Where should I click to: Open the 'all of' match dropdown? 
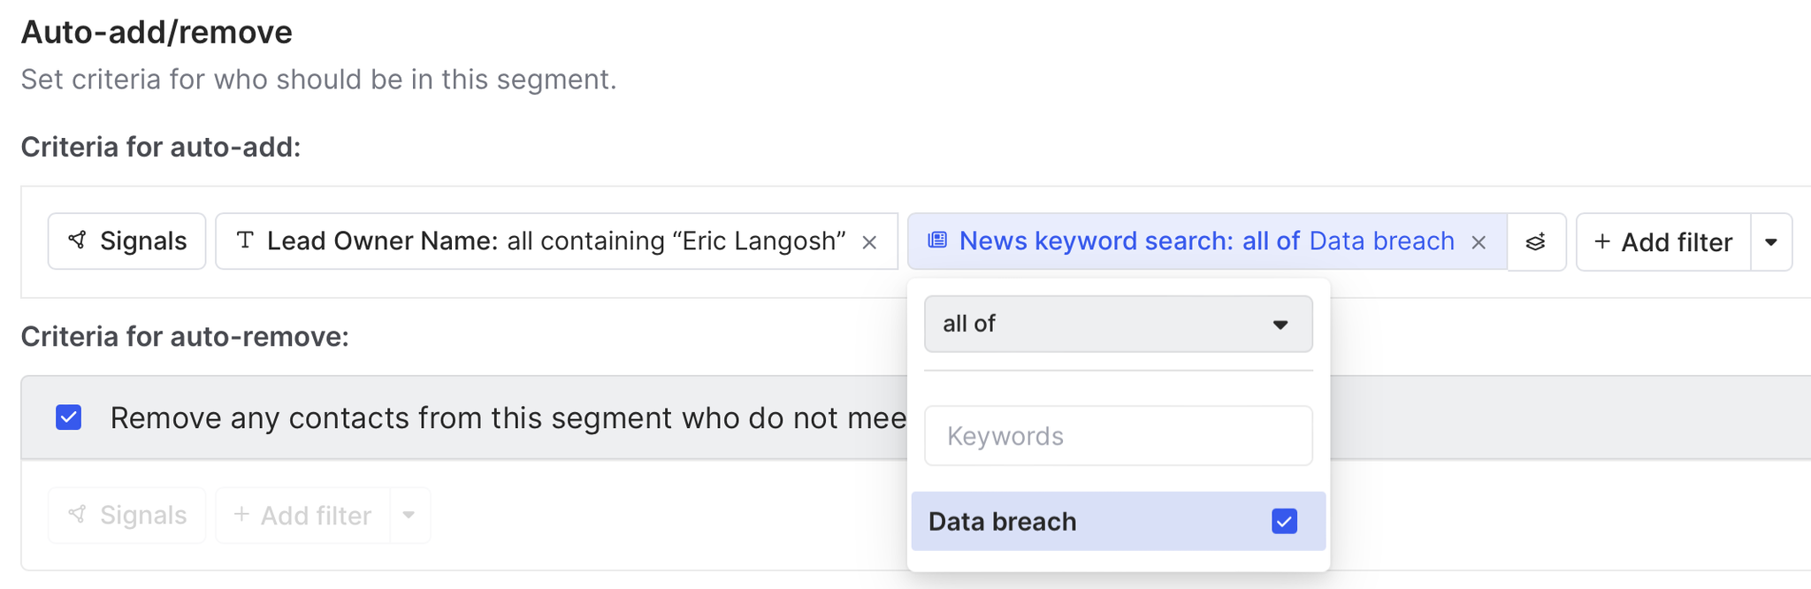click(1118, 324)
